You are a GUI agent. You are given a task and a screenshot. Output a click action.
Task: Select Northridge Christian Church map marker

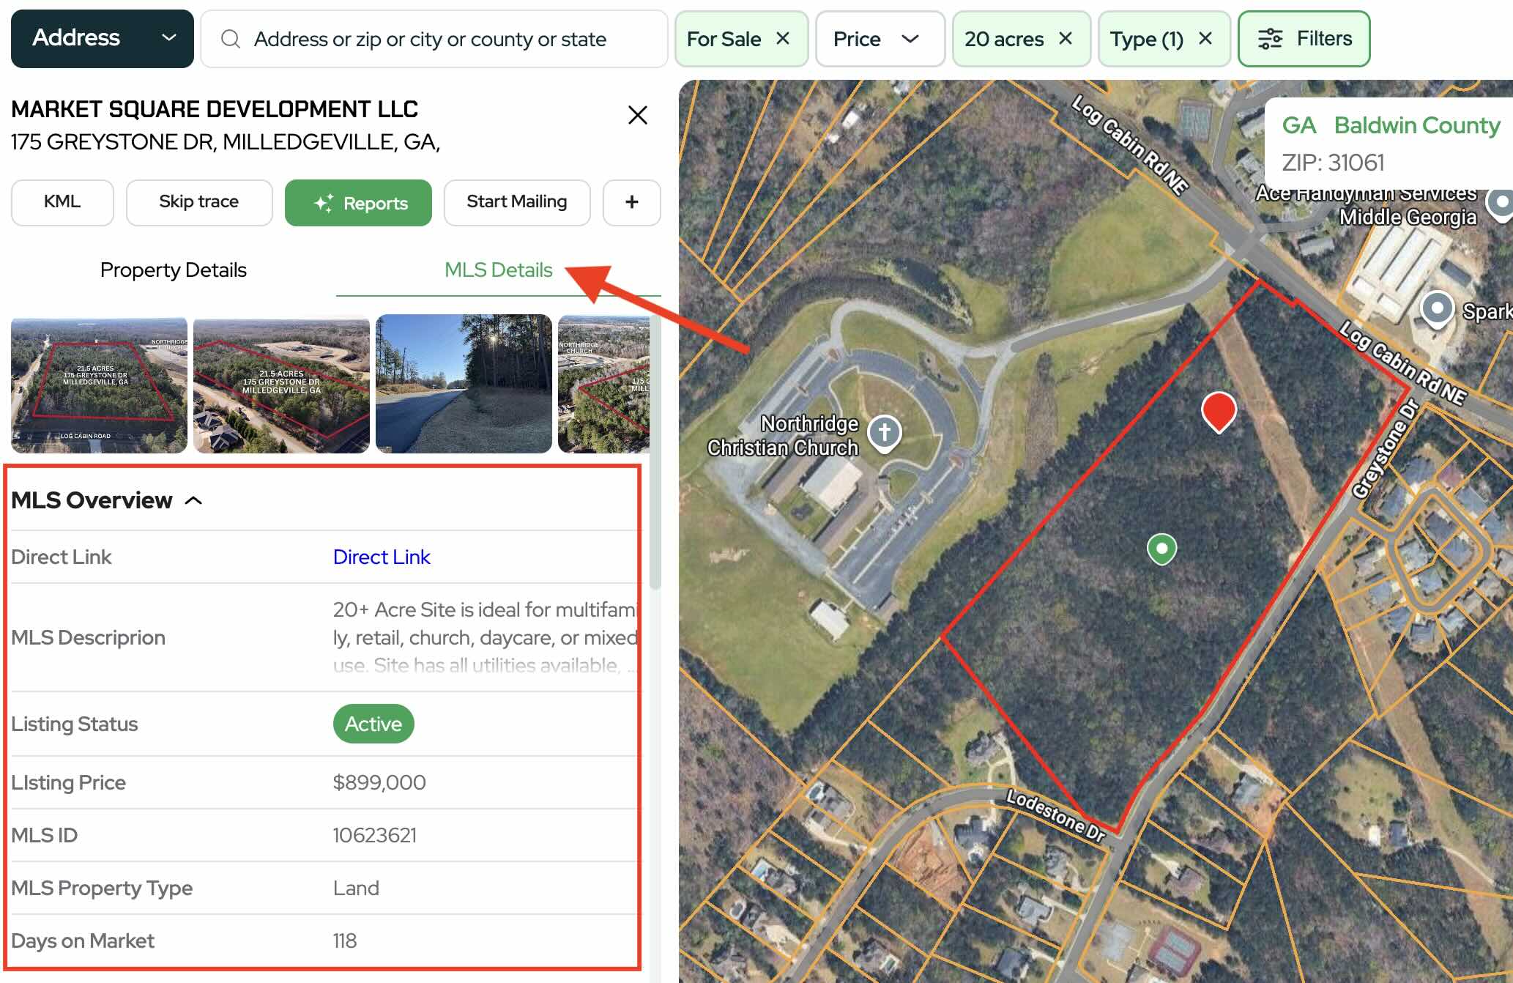point(884,434)
